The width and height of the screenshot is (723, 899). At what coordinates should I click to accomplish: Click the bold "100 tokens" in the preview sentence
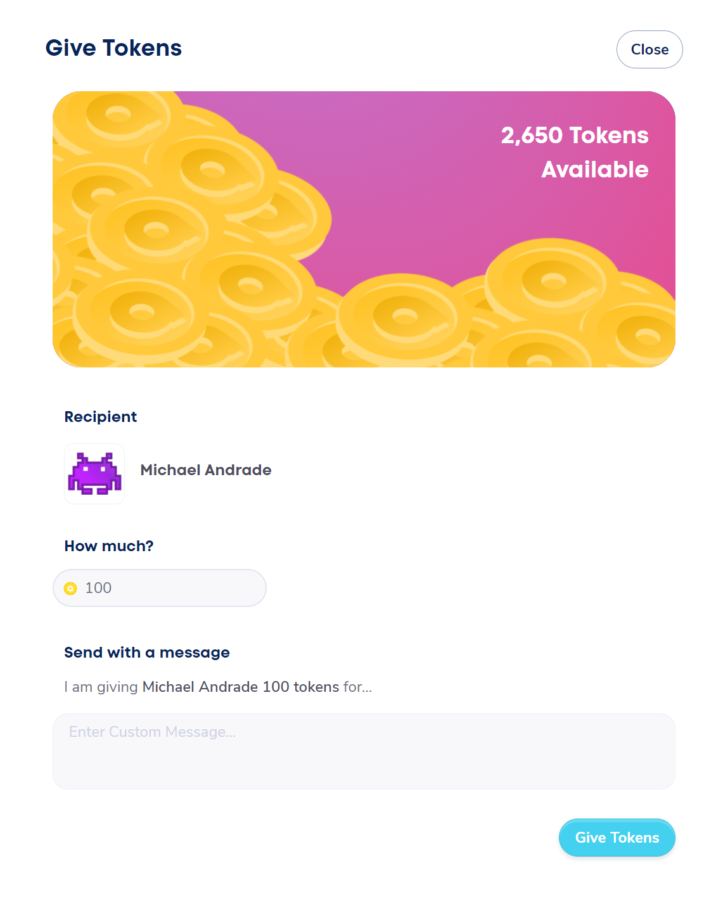[x=301, y=687]
